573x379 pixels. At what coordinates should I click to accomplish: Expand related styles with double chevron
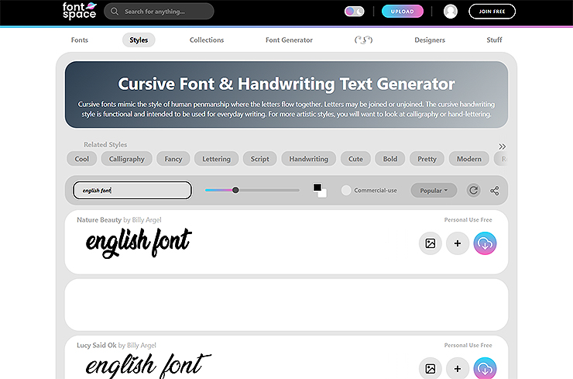[502, 146]
